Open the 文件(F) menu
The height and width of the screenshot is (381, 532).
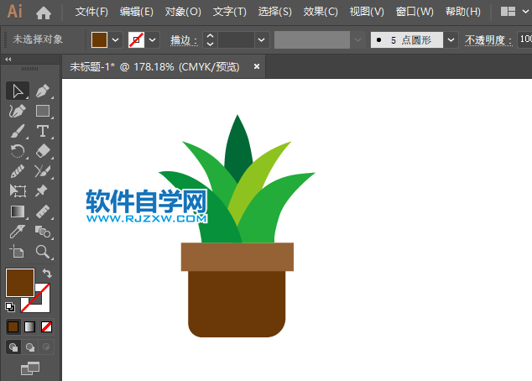tap(91, 12)
